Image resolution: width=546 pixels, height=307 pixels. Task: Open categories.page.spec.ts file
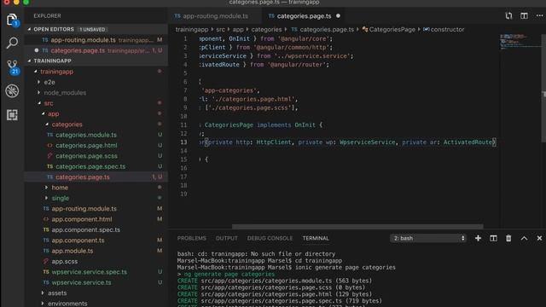click(x=96, y=166)
